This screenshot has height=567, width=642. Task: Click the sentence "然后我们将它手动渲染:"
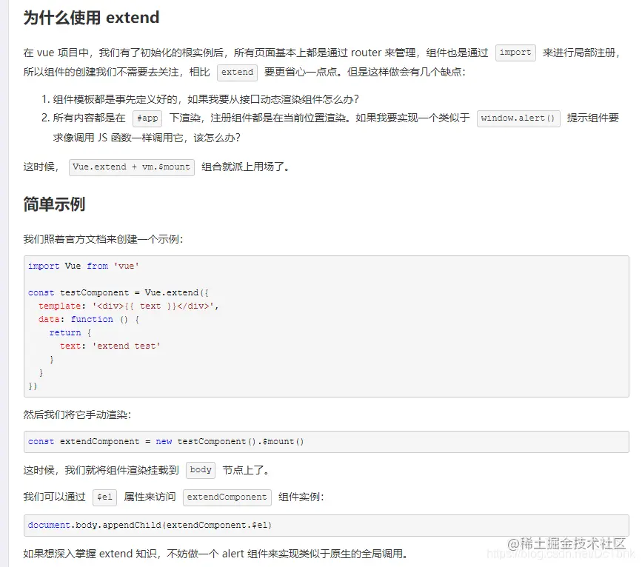78,415
